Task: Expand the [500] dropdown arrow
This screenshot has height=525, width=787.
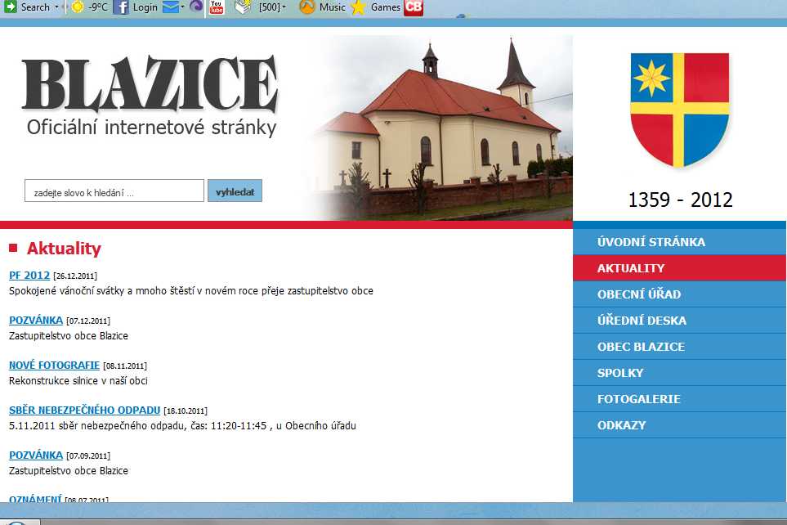Action: (284, 7)
